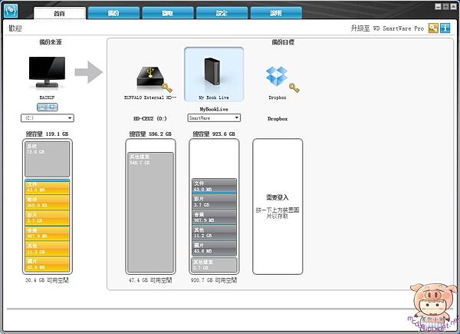Switch to the 首頁 (Home) tab
The image size is (460, 334).
click(60, 13)
